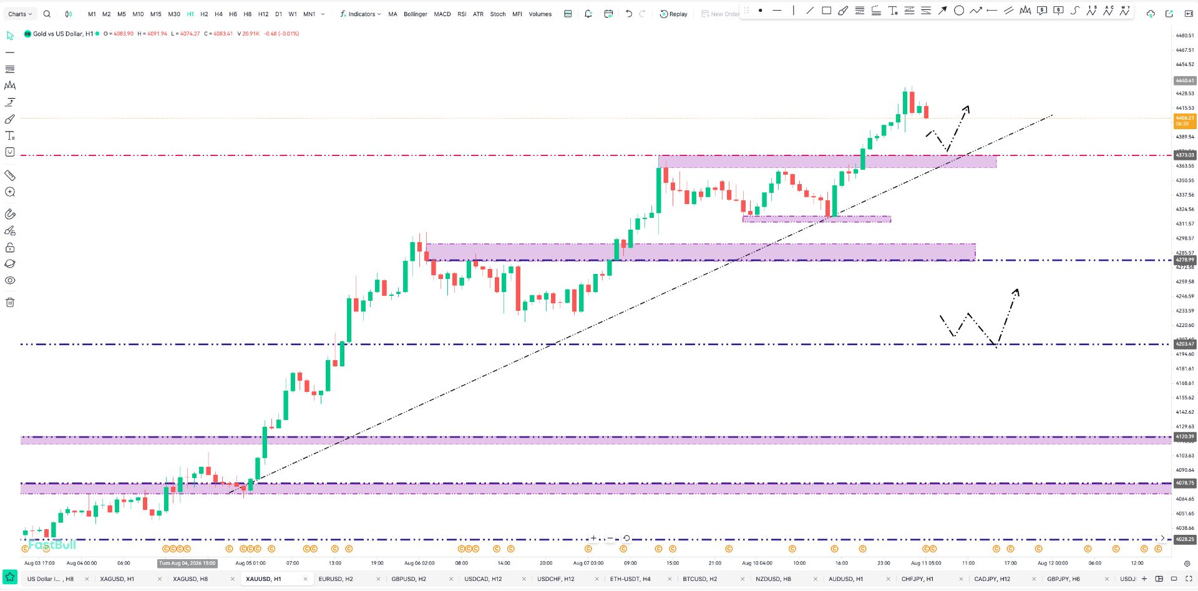This screenshot has height=591, width=1198.
Task: Select the dot marker drawing tool
Action: 761,11
